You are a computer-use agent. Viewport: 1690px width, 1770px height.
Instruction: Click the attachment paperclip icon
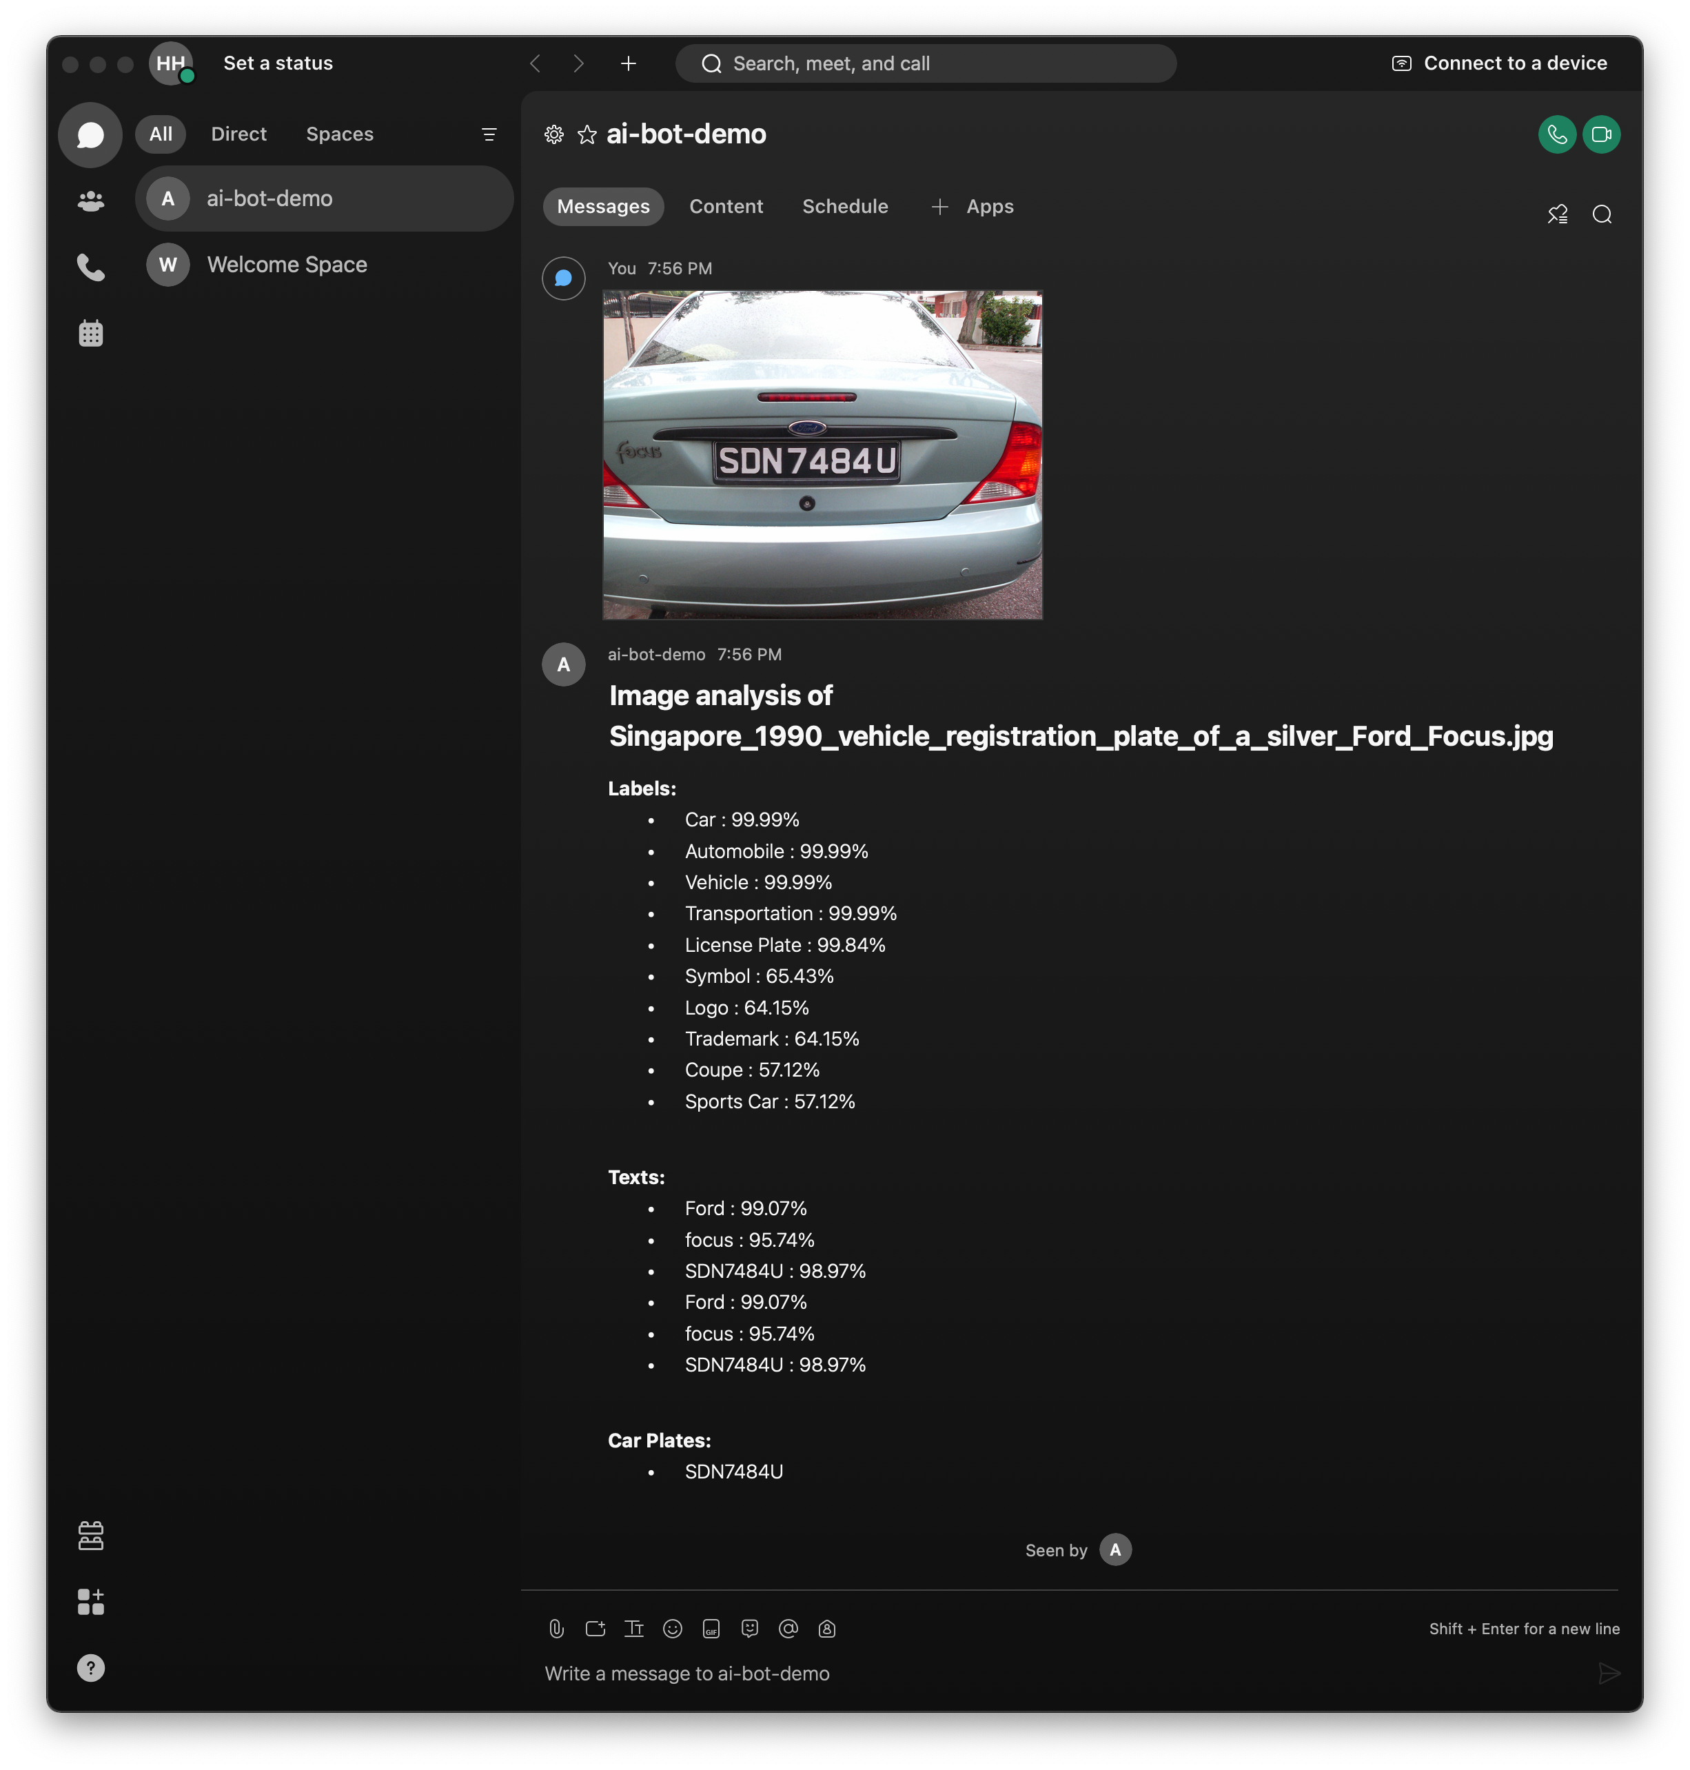556,1629
